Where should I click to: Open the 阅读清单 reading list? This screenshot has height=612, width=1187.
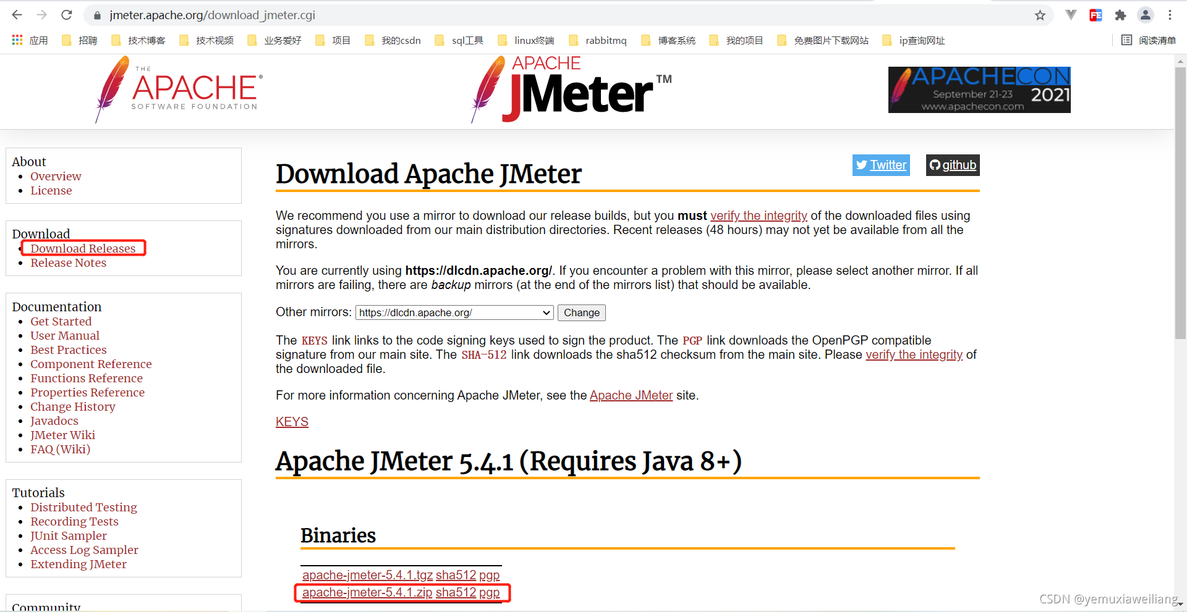[1149, 40]
